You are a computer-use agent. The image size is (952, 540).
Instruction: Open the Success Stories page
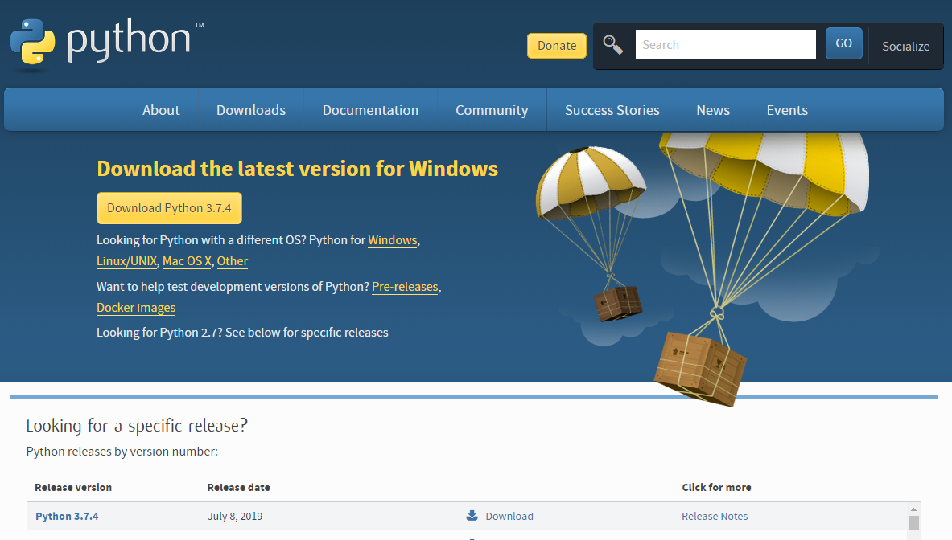(612, 109)
